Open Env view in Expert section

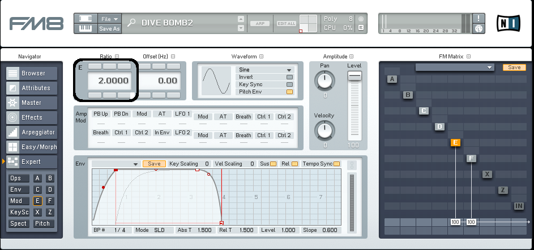click(19, 190)
